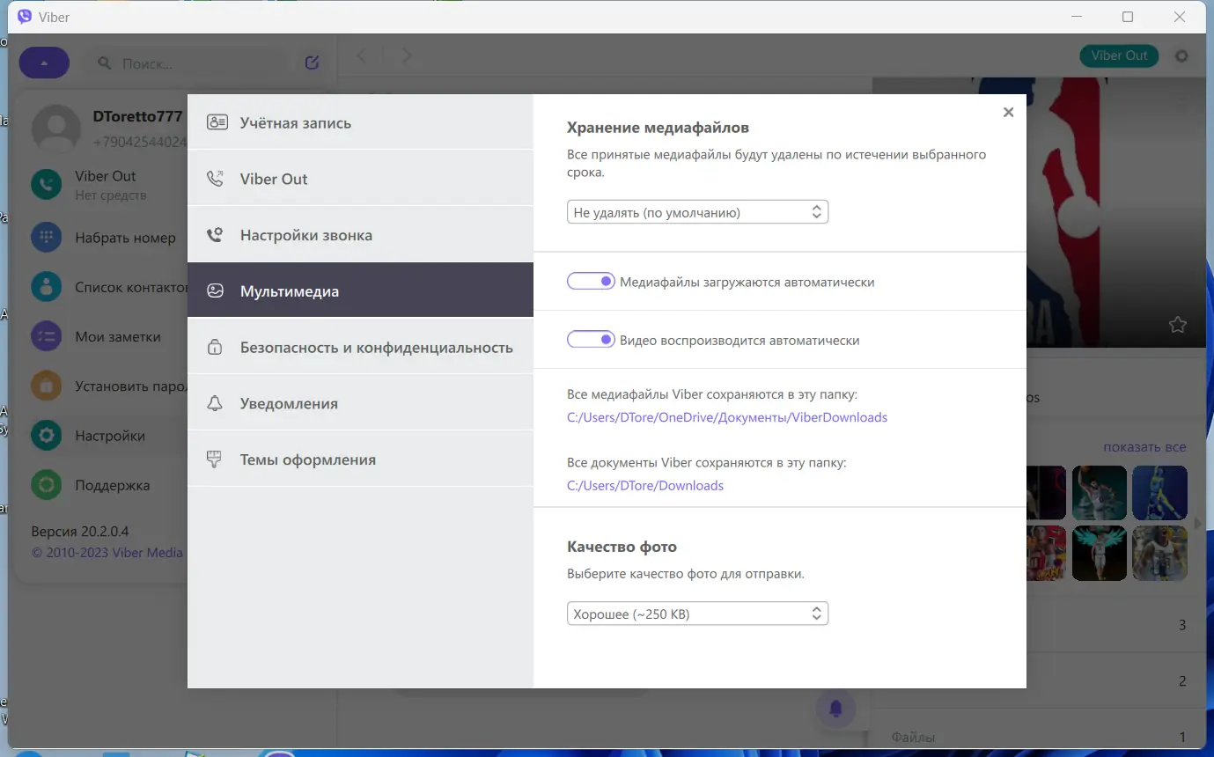Screen dimensions: 1214x757
Task: Disable automatic media file downloading
Action: coord(591,280)
